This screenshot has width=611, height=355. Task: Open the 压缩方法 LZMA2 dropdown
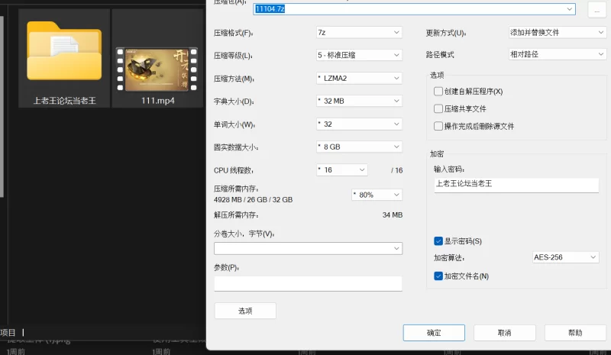359,78
